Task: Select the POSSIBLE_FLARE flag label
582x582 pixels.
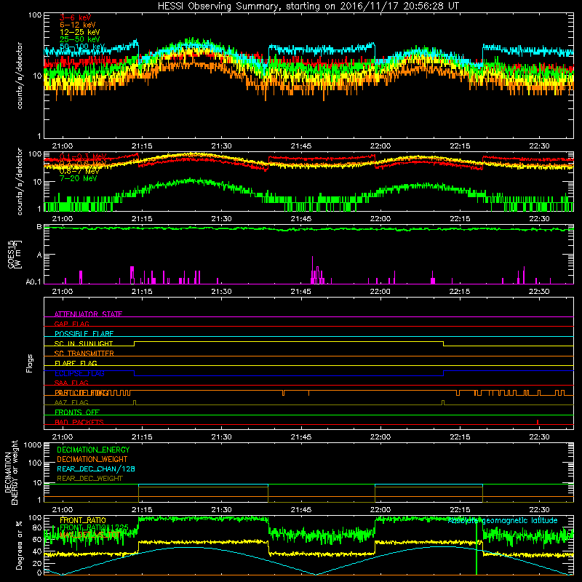Action: 84,334
